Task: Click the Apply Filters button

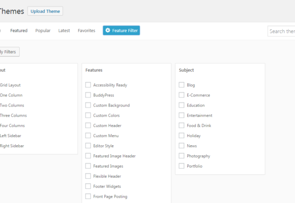Action: (10, 52)
